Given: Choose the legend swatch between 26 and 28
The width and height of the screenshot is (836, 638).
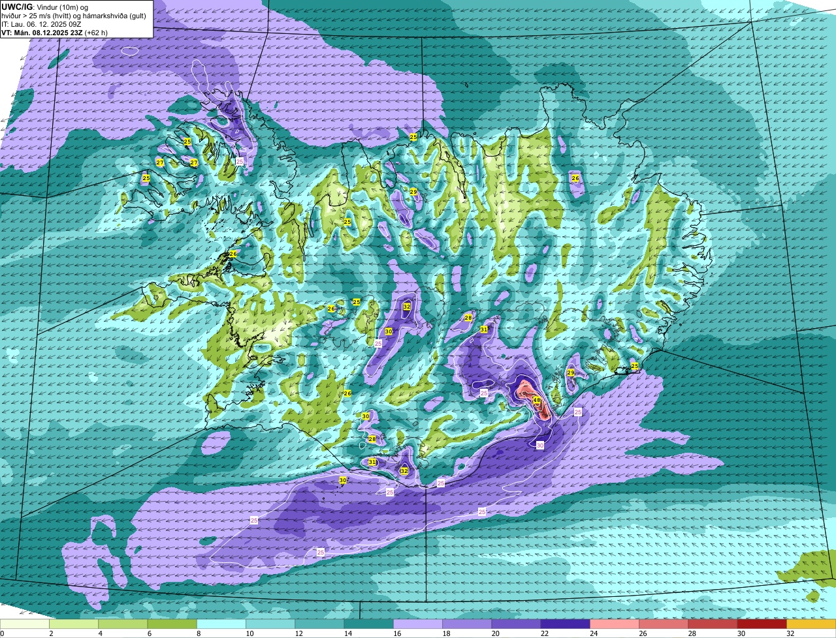Looking at the screenshot, I should click(664, 624).
